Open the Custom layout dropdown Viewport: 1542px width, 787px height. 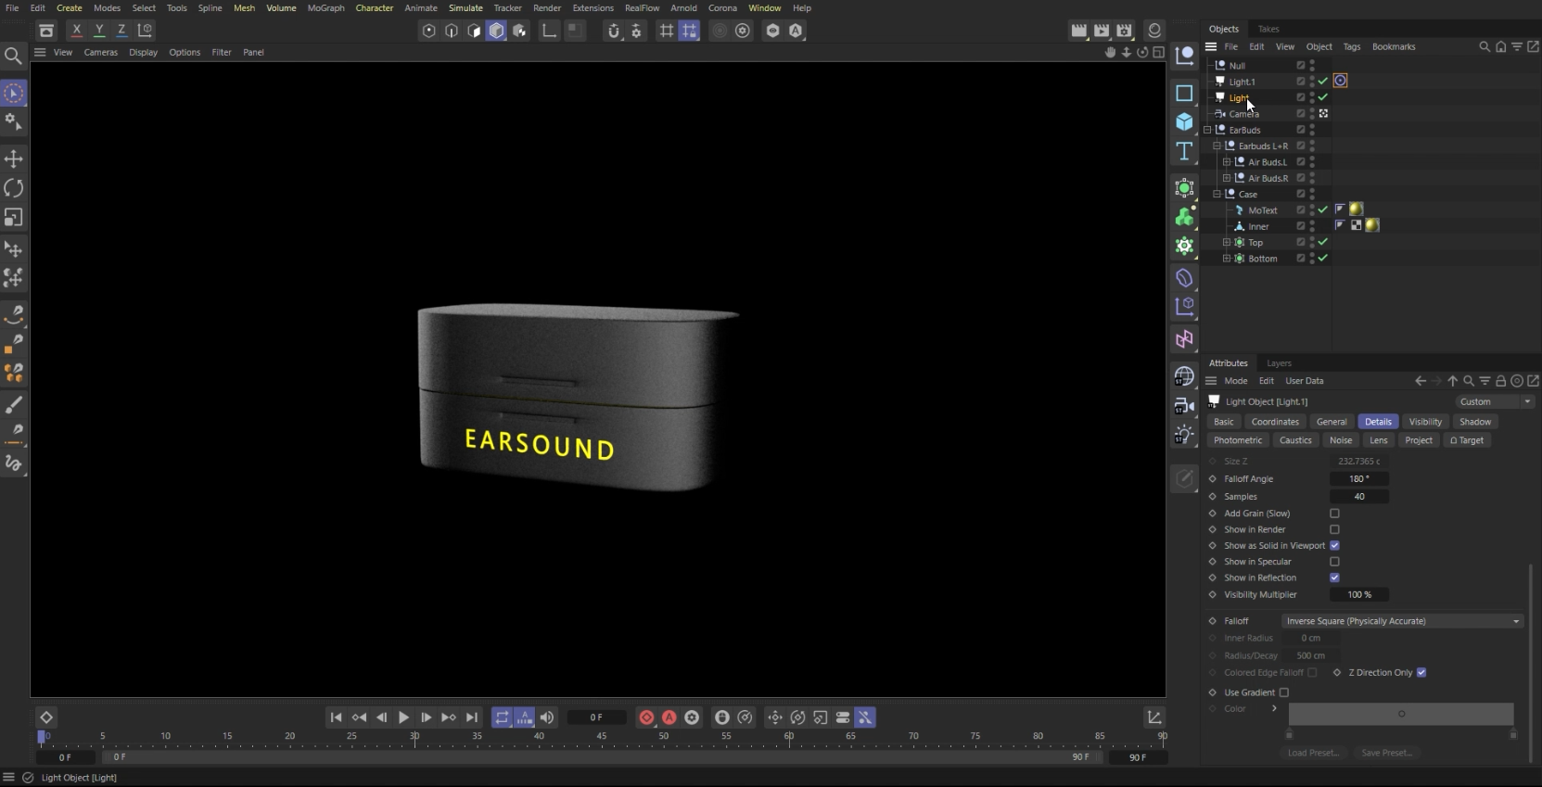(x=1495, y=402)
